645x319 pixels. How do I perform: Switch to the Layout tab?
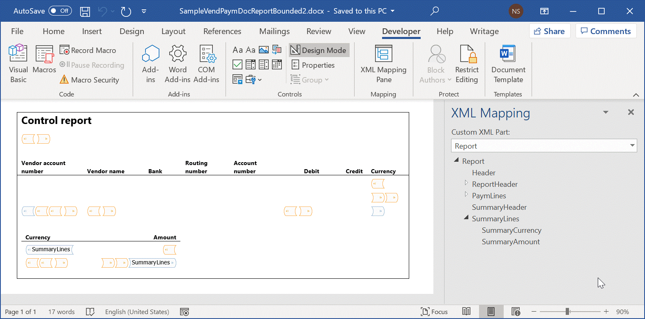(x=173, y=31)
